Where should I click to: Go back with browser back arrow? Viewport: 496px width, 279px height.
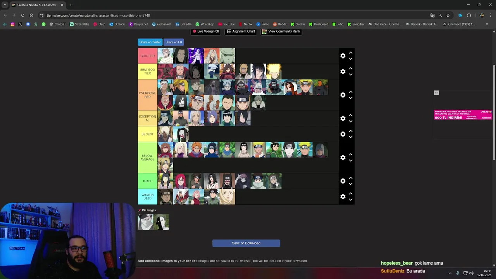(x=5, y=15)
